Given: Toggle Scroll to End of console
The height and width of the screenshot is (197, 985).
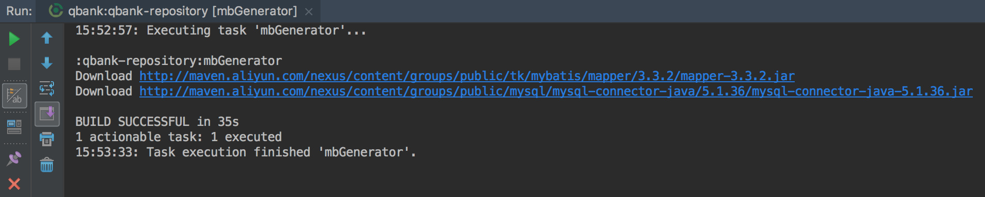Looking at the screenshot, I should click(x=47, y=114).
